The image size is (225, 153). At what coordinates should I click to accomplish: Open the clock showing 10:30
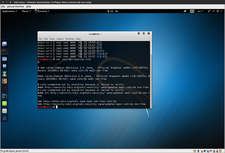pyautogui.click(x=112, y=11)
